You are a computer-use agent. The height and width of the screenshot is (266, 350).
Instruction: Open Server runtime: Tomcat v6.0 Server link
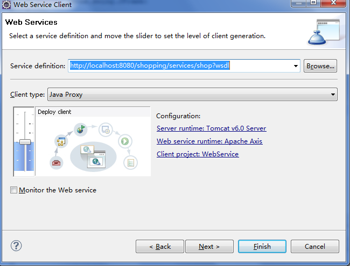(x=212, y=128)
